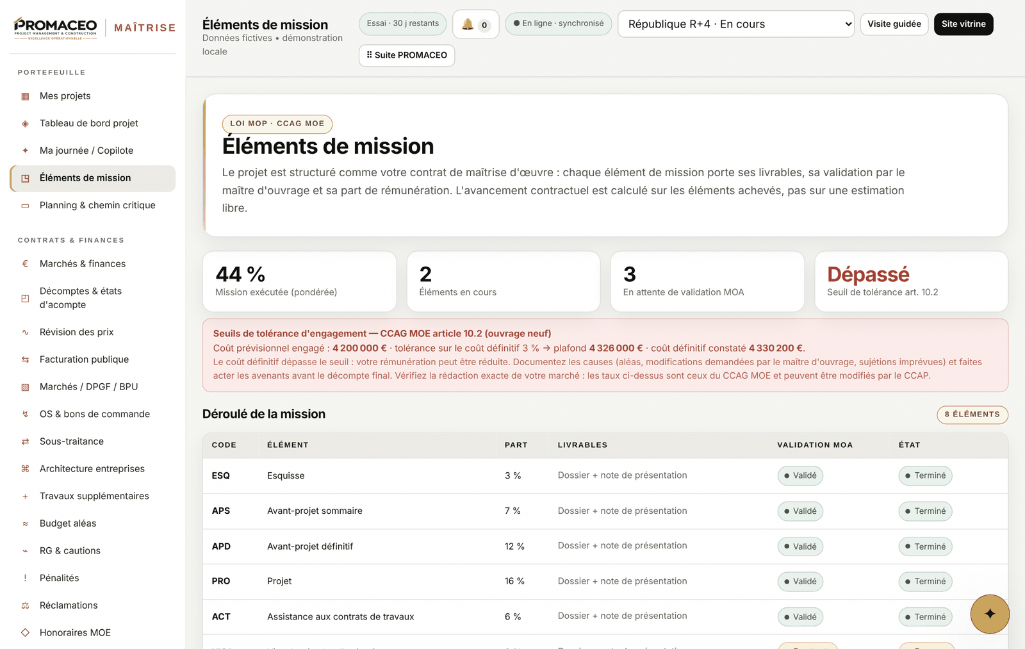1025x649 pixels.
Task: Click the RG & cautions sidebar icon
Action: pyautogui.click(x=26, y=551)
